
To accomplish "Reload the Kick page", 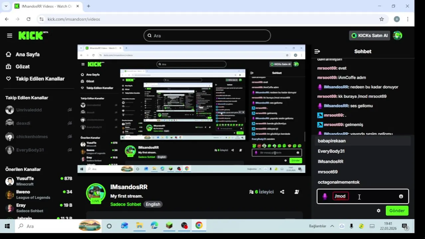I will [x=29, y=19].
